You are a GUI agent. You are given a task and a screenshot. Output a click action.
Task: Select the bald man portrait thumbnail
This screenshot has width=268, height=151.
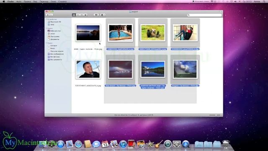tap(88, 69)
